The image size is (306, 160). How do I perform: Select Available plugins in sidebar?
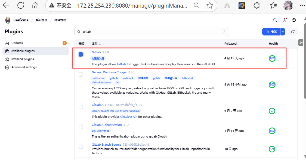click(36, 51)
